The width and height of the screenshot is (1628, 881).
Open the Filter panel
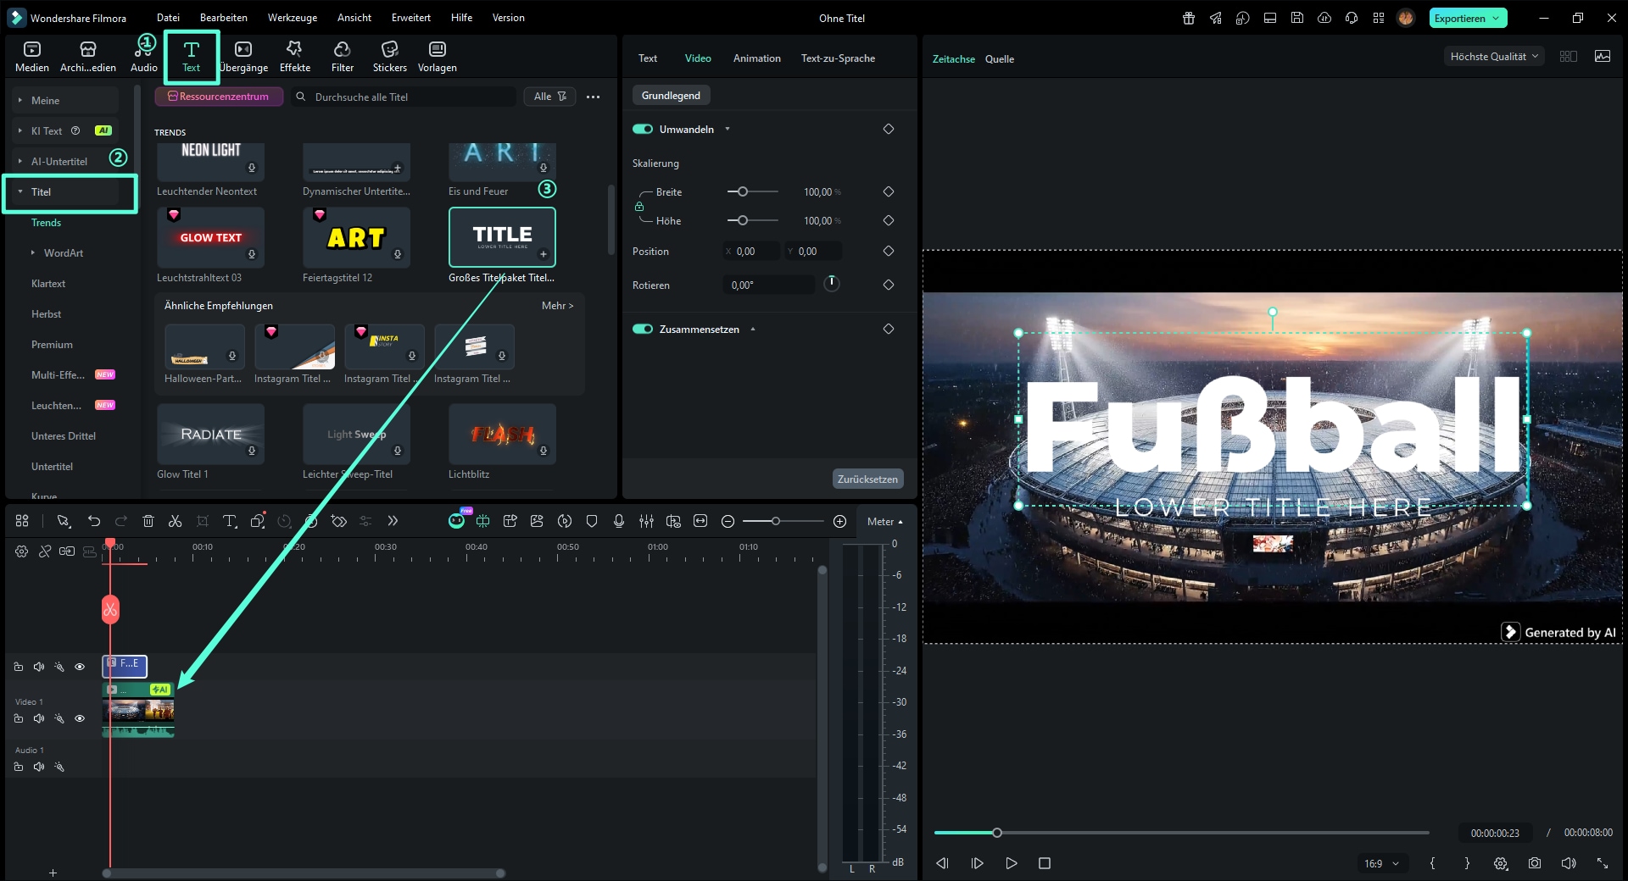[x=343, y=57]
